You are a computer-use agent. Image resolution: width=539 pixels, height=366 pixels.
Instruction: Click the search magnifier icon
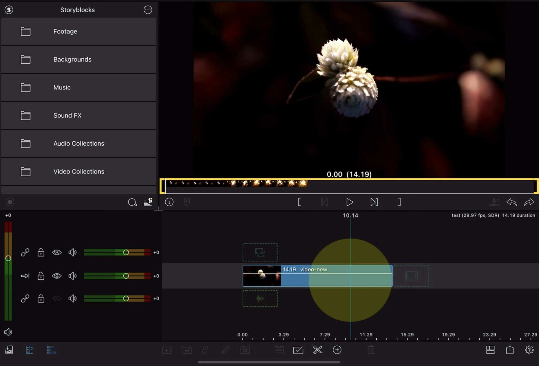(x=132, y=202)
